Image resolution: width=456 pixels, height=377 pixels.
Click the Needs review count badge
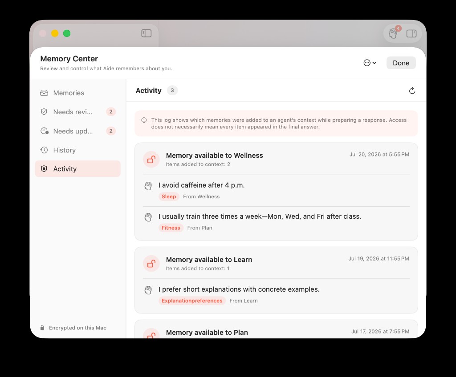111,112
